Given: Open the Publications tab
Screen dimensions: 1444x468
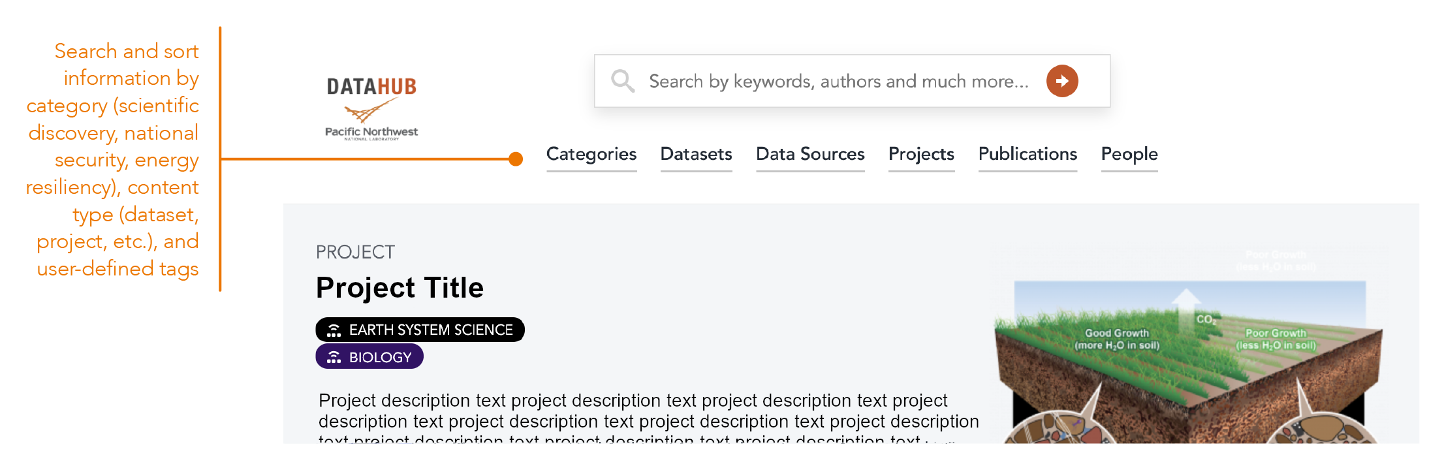Looking at the screenshot, I should click(1028, 154).
